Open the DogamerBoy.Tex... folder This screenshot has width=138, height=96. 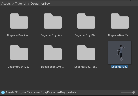coord(86,53)
